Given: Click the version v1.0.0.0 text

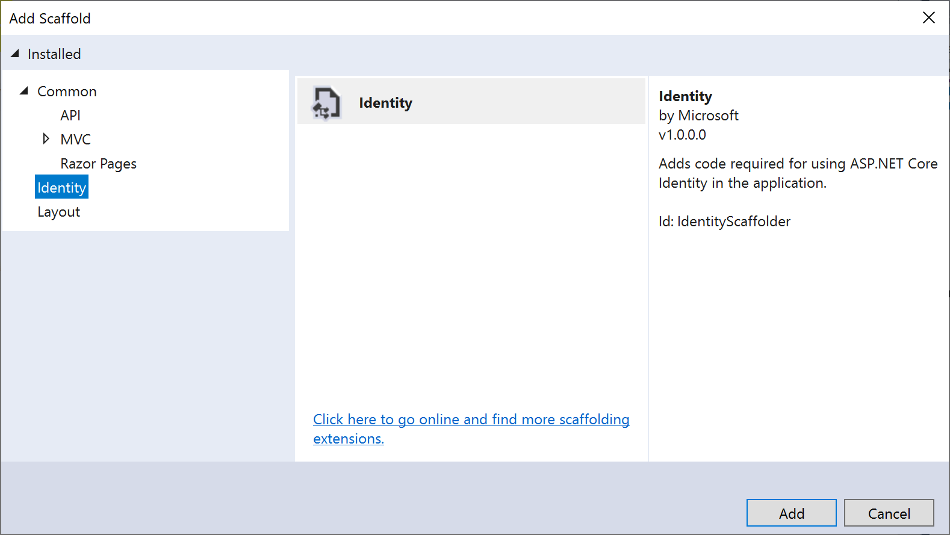Looking at the screenshot, I should [x=682, y=134].
